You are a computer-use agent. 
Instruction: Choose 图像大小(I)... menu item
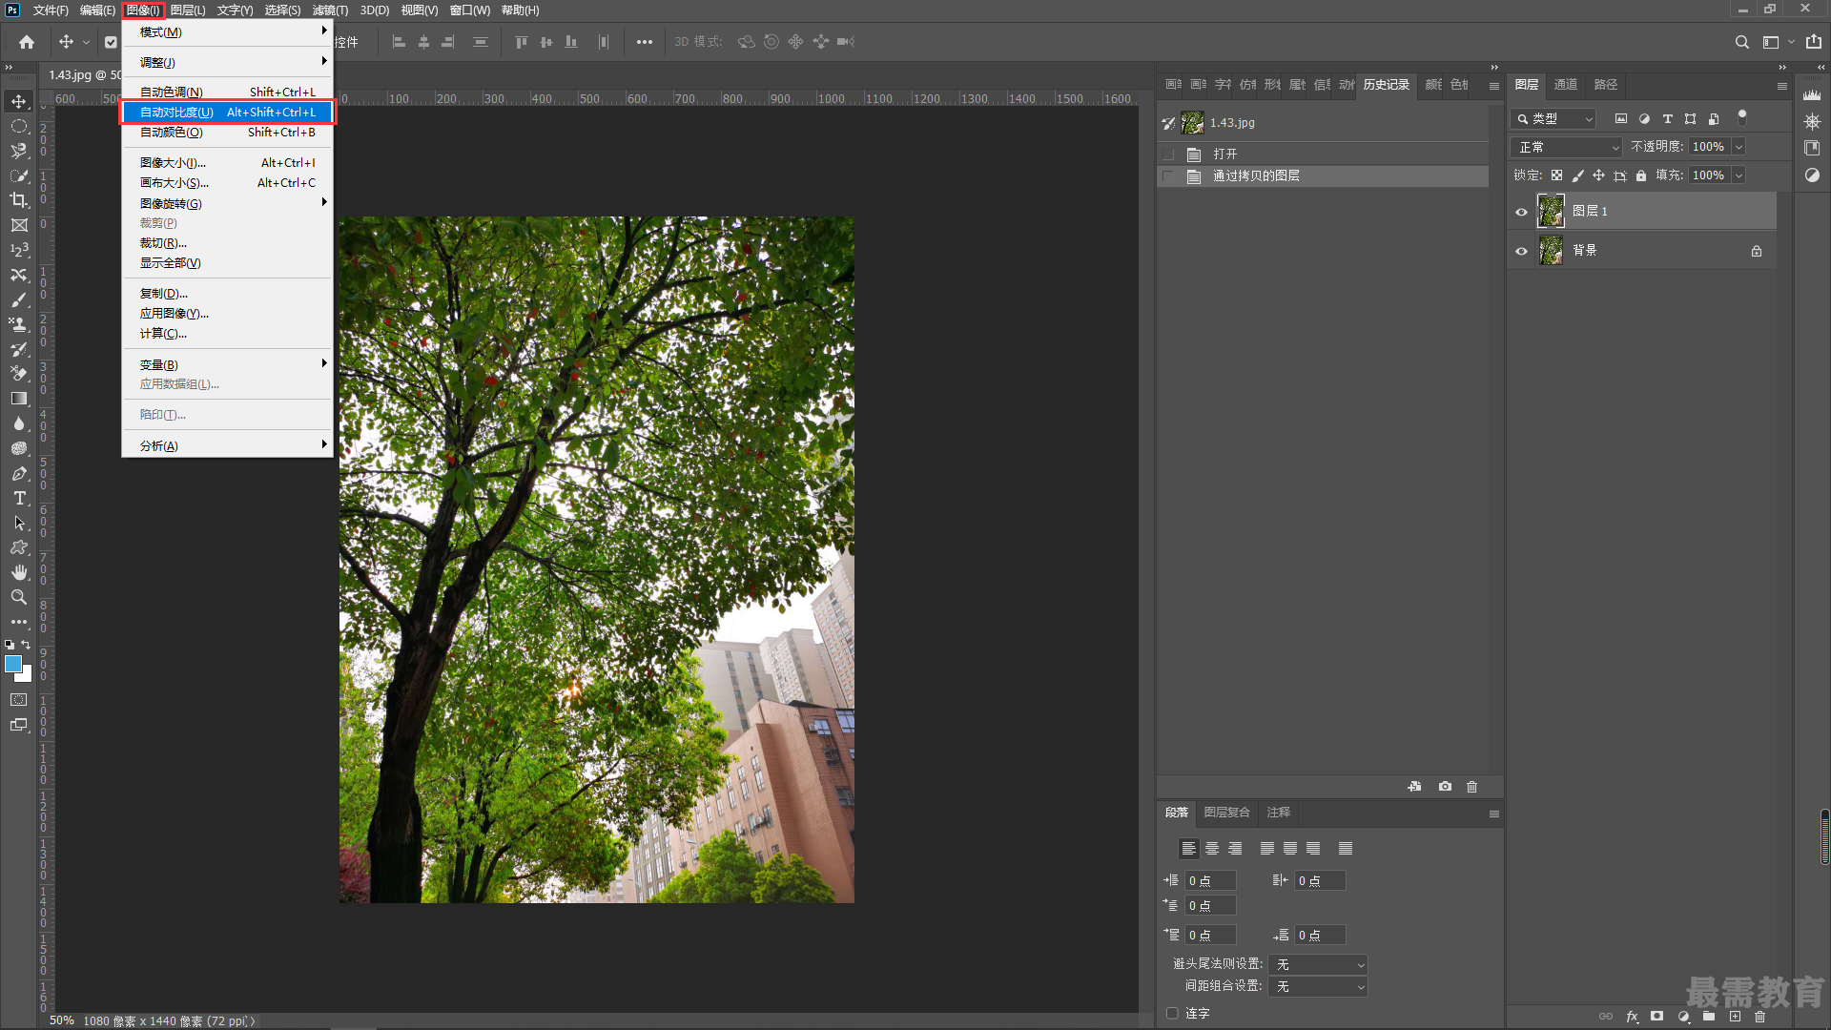coord(227,163)
